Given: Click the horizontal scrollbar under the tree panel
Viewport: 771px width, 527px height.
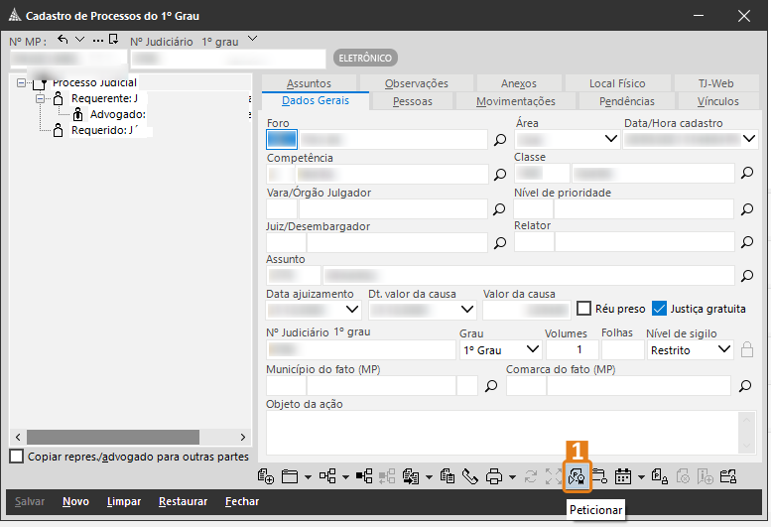Looking at the screenshot, I should tap(129, 437).
